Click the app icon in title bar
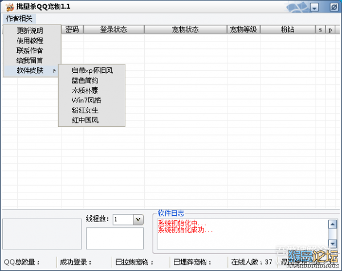 (x=10, y=7)
